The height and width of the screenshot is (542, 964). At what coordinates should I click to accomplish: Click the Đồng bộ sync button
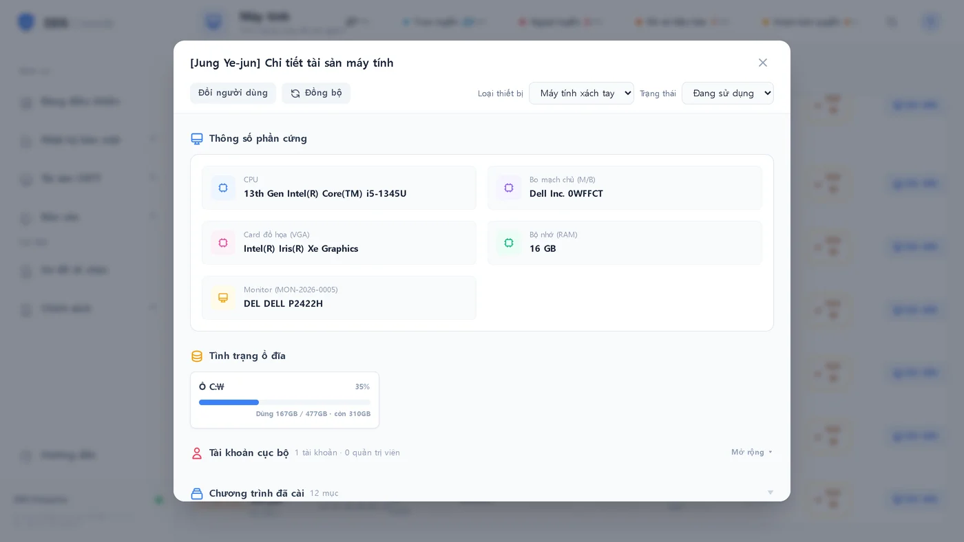pyautogui.click(x=316, y=93)
